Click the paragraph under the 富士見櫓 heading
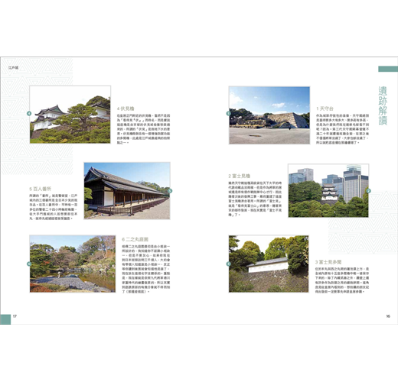Image resolution: width=398 pixels, height=382 pixels. [255, 199]
